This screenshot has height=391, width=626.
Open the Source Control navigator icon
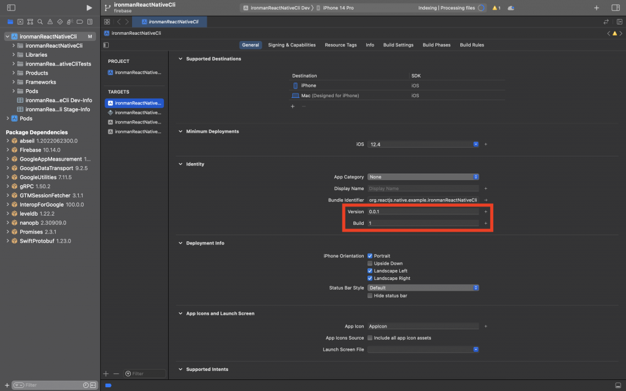(20, 22)
